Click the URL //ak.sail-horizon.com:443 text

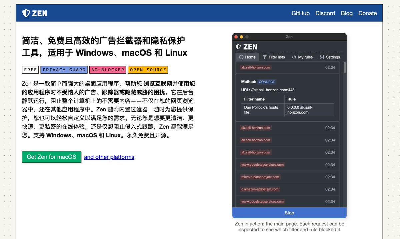pyautogui.click(x=268, y=90)
